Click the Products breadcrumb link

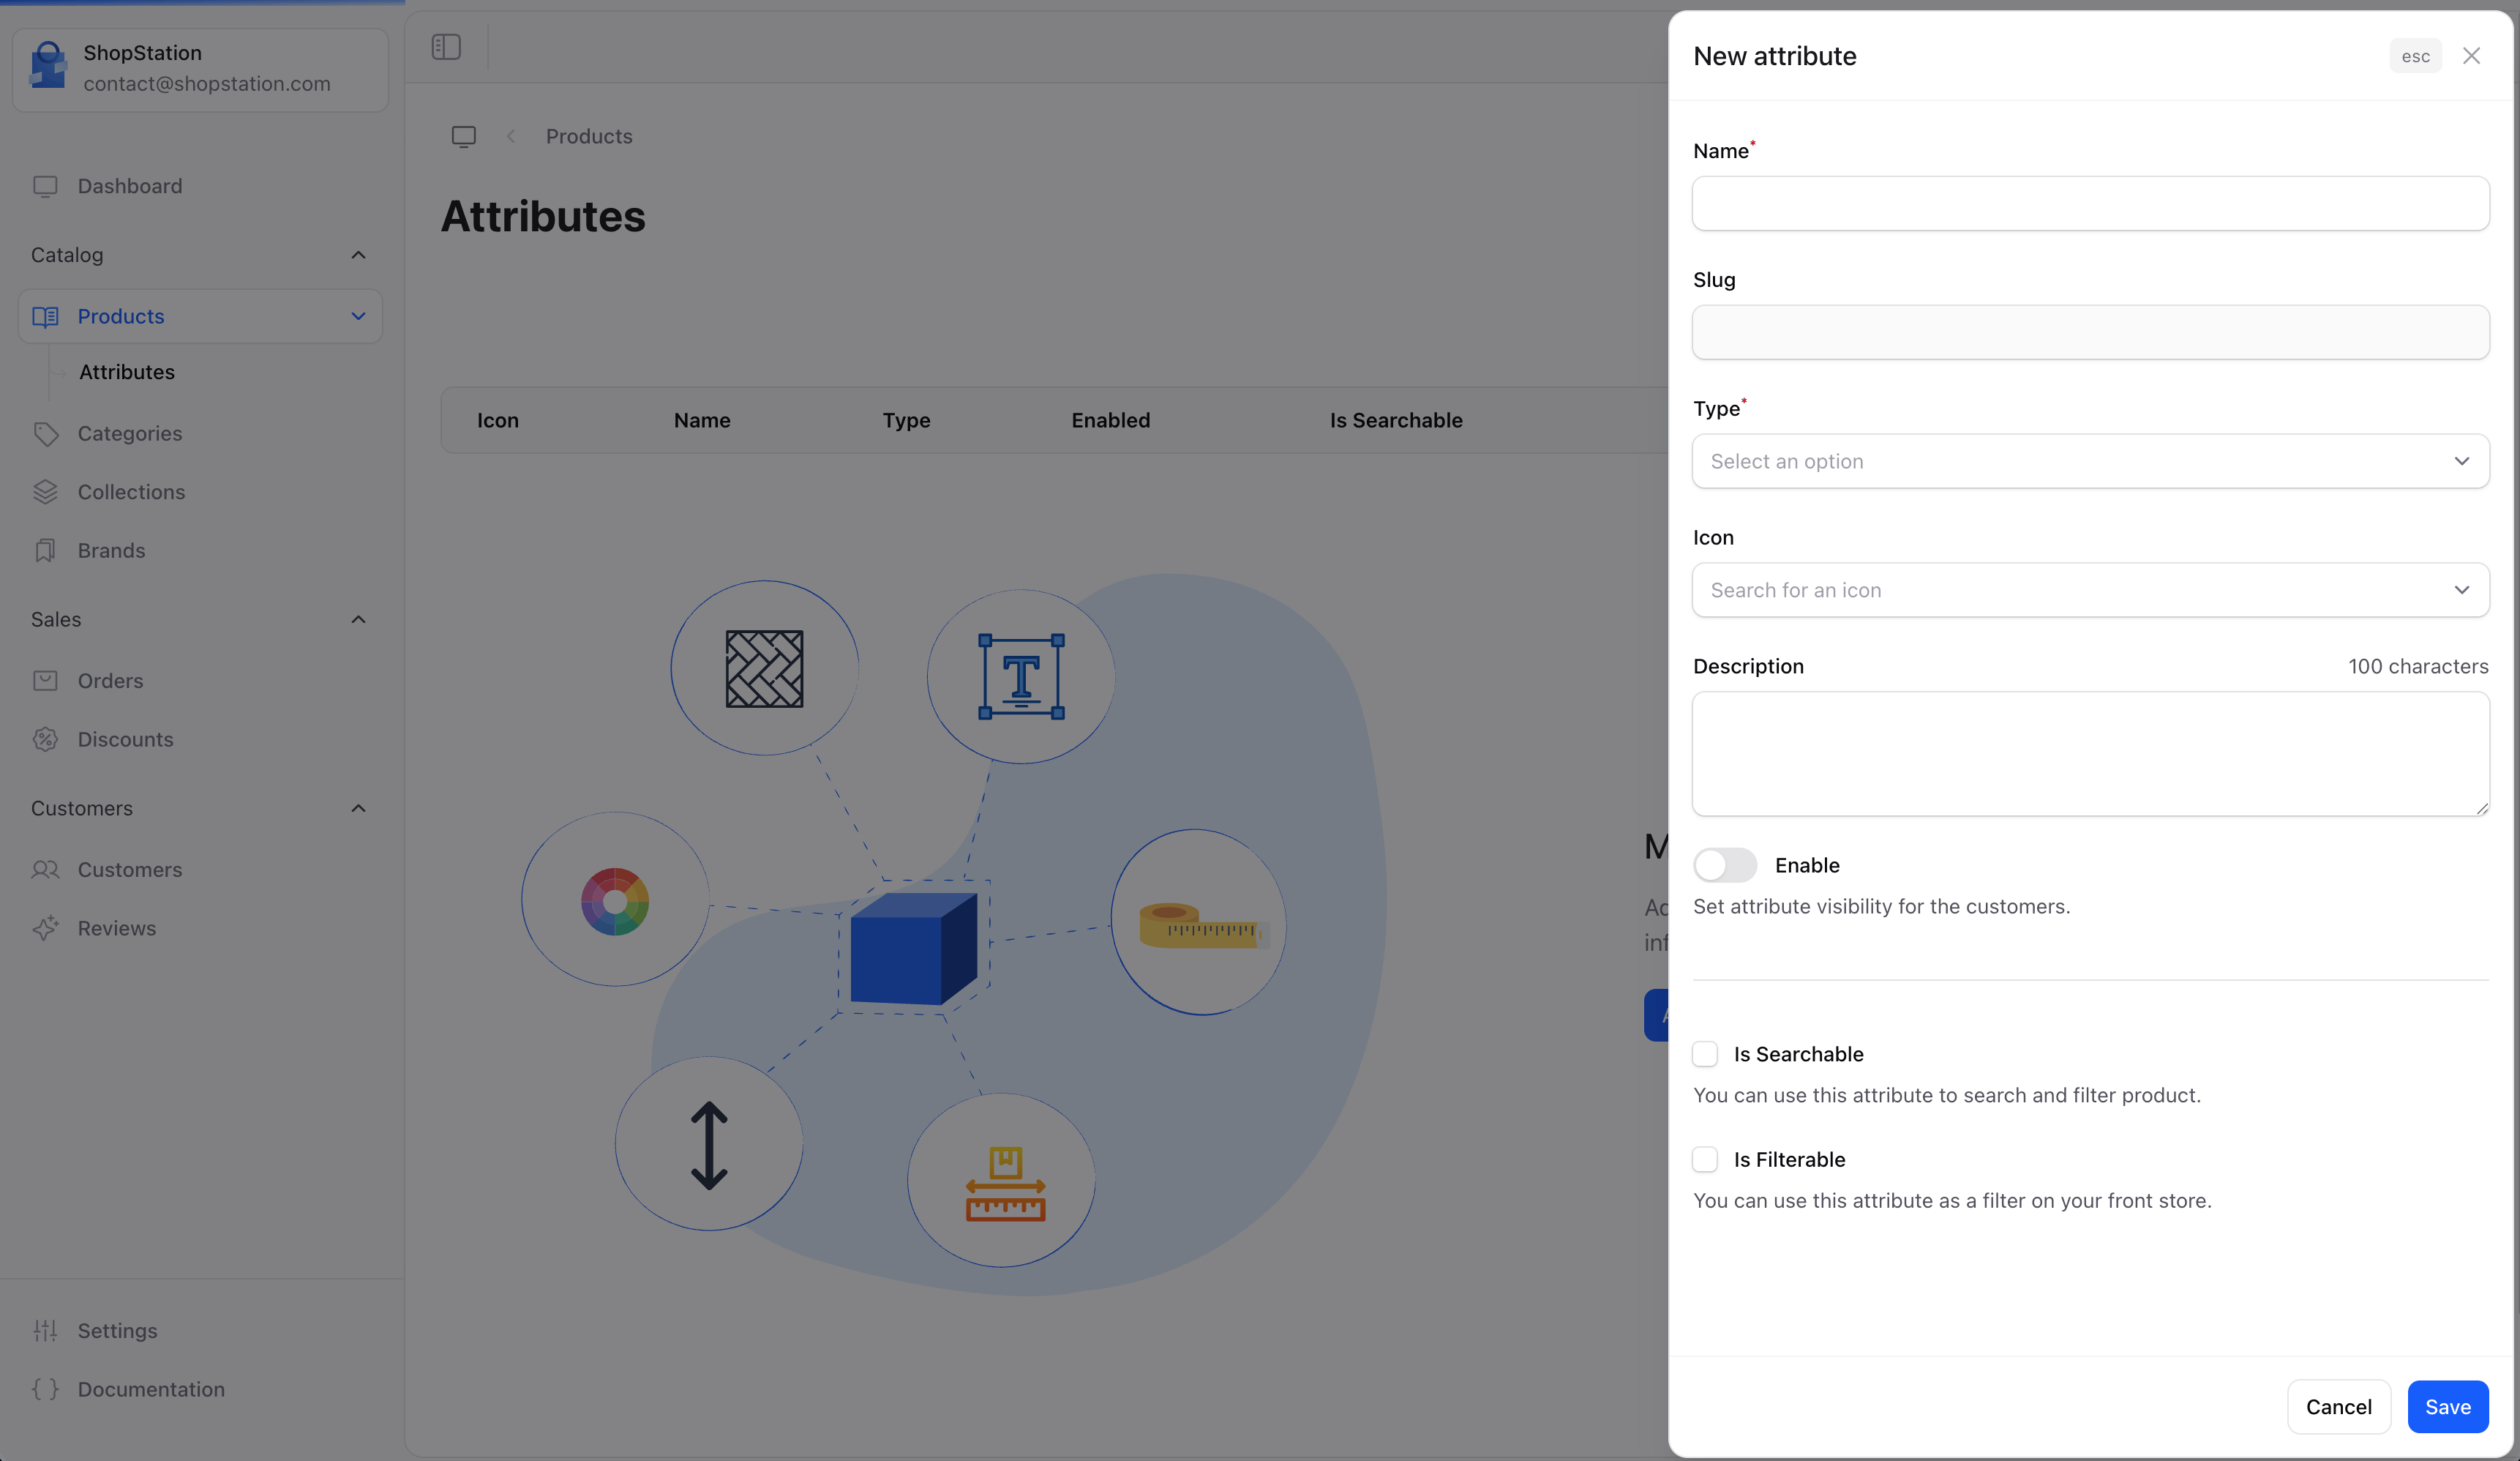pos(589,136)
